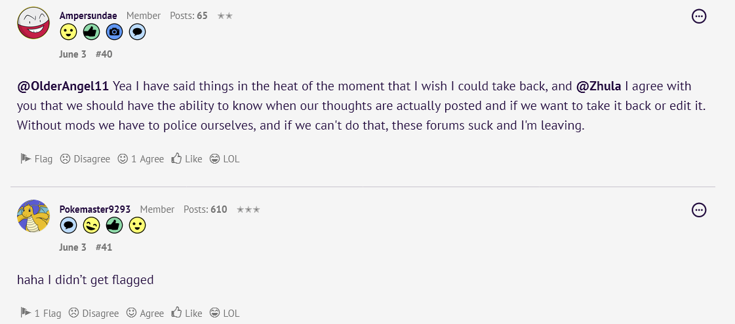Open options menu for post #41
Screen dimensions: 735x324
699,210
